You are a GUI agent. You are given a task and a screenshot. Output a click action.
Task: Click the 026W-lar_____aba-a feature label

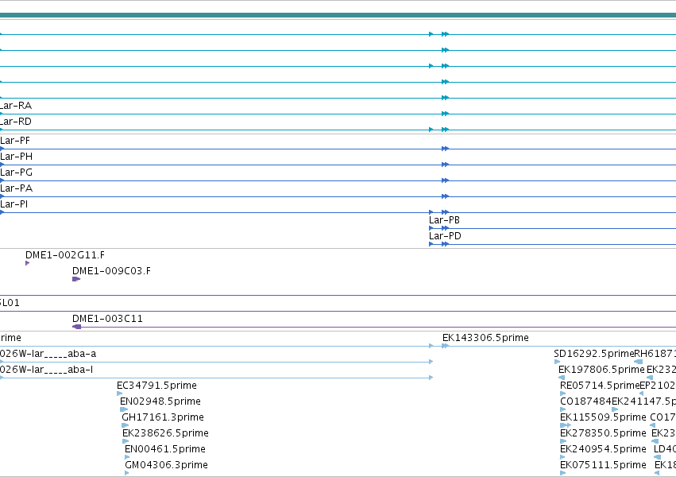pyautogui.click(x=48, y=354)
